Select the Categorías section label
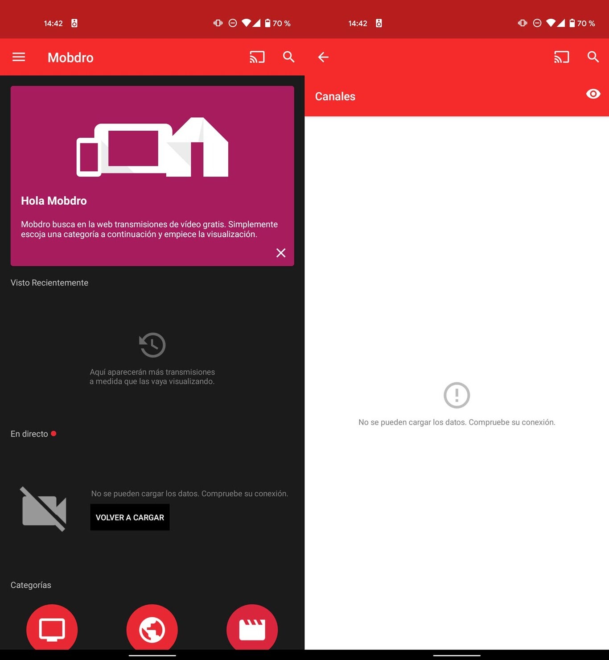This screenshot has width=609, height=660. point(31,585)
